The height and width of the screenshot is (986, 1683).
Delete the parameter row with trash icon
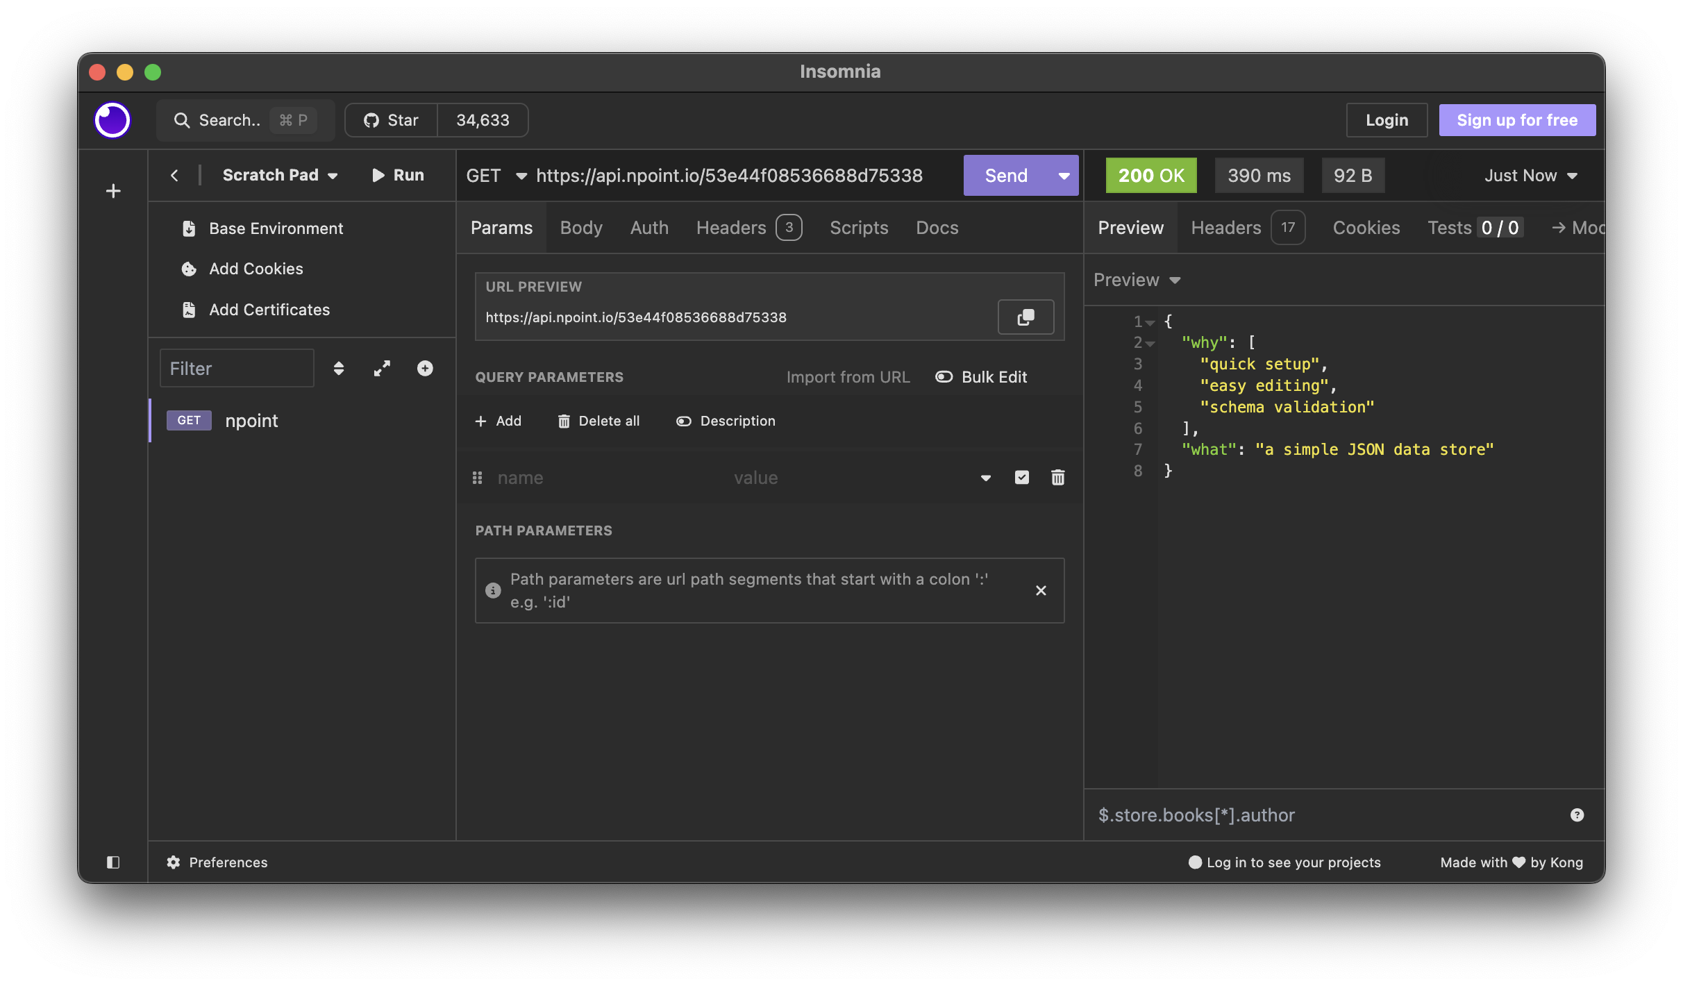(x=1057, y=478)
